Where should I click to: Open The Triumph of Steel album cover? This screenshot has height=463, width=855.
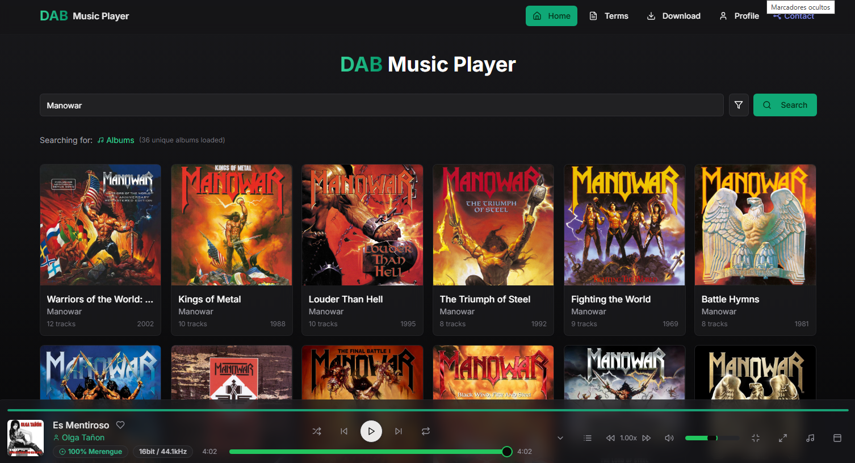[x=493, y=225]
